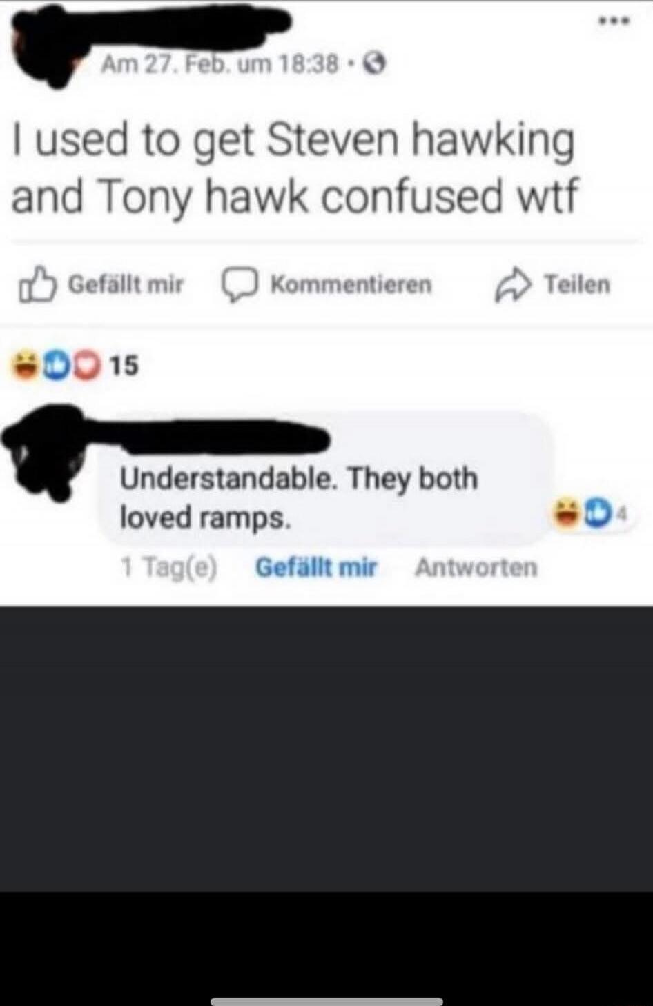Viewport: 653px width, 1006px height.
Task: Click the globe public visibility icon
Action: pos(375,65)
